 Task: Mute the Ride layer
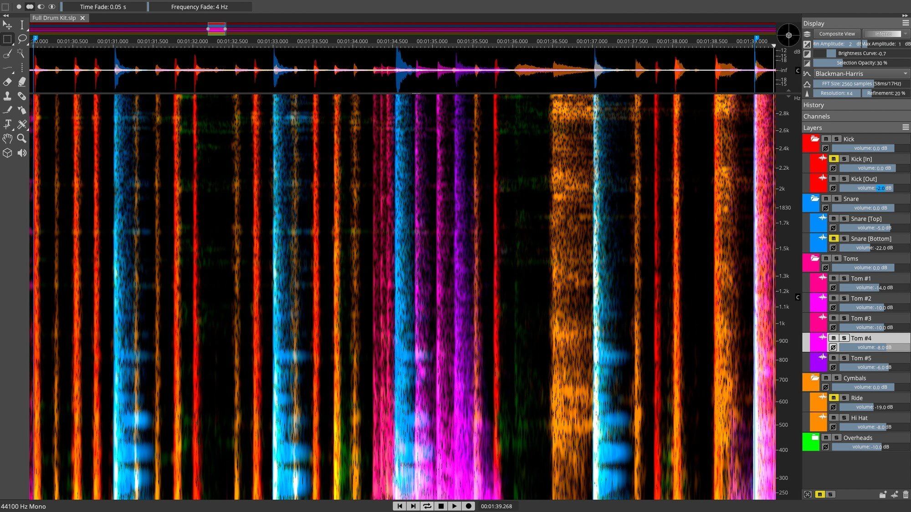[x=835, y=397]
